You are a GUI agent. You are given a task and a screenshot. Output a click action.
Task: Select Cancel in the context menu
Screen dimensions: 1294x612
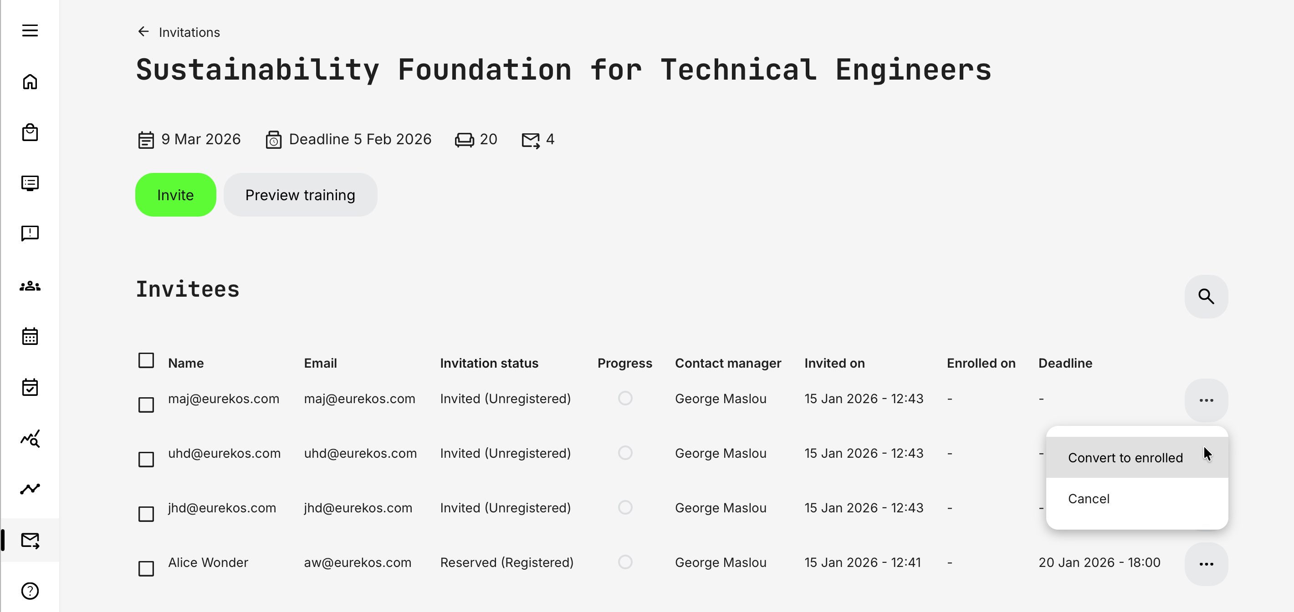1089,499
